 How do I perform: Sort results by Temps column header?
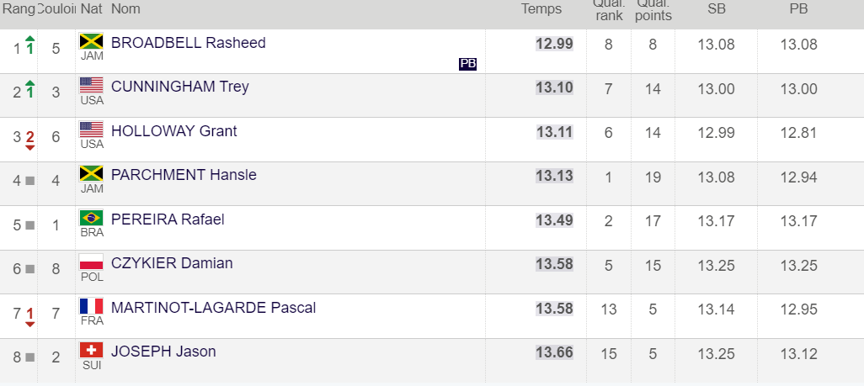click(541, 9)
